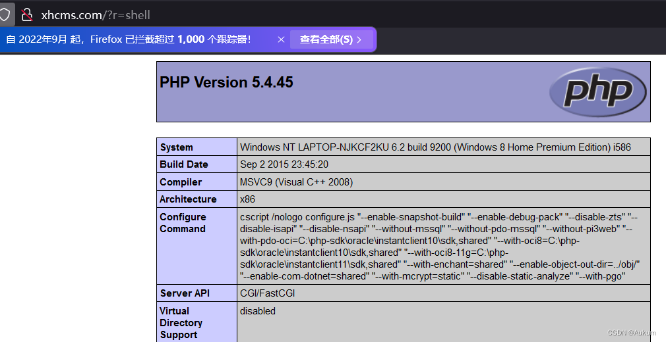Click the 'Compiler' row label
This screenshot has height=342, width=666.
coord(181,182)
